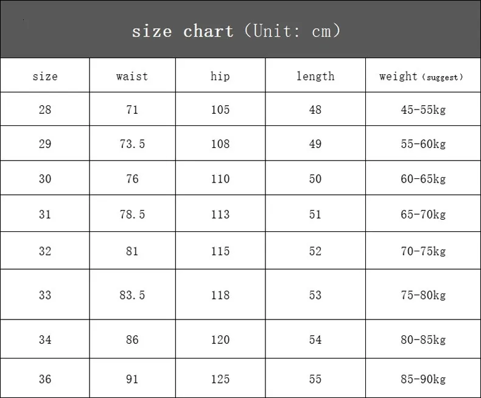Click the 85-90kg weight cell
481x398 pixels.
423,379
